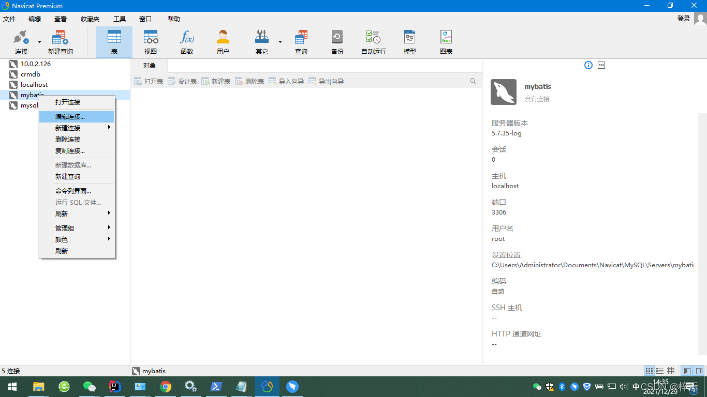
Task: Open the 收藏夹 menu
Action: pyautogui.click(x=90, y=19)
